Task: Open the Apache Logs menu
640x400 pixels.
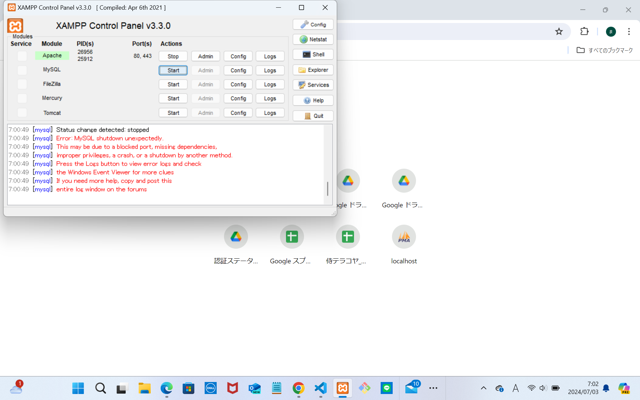Action: click(x=270, y=56)
